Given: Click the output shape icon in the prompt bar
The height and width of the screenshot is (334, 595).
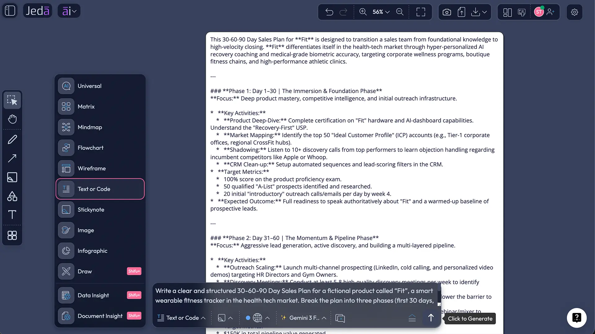Looking at the screenshot, I should (222, 318).
